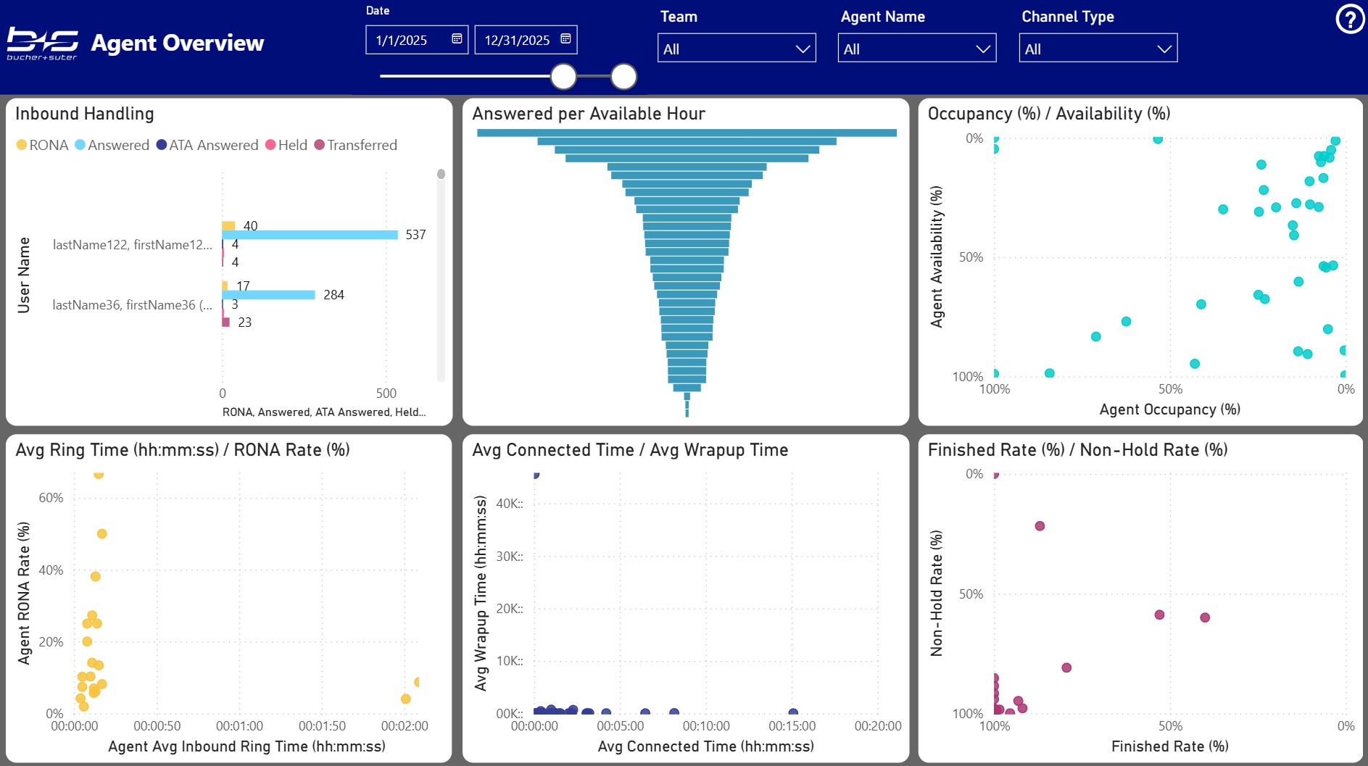Expand the Channel Type dropdown
Screen dimensions: 1368x766
click(1098, 49)
